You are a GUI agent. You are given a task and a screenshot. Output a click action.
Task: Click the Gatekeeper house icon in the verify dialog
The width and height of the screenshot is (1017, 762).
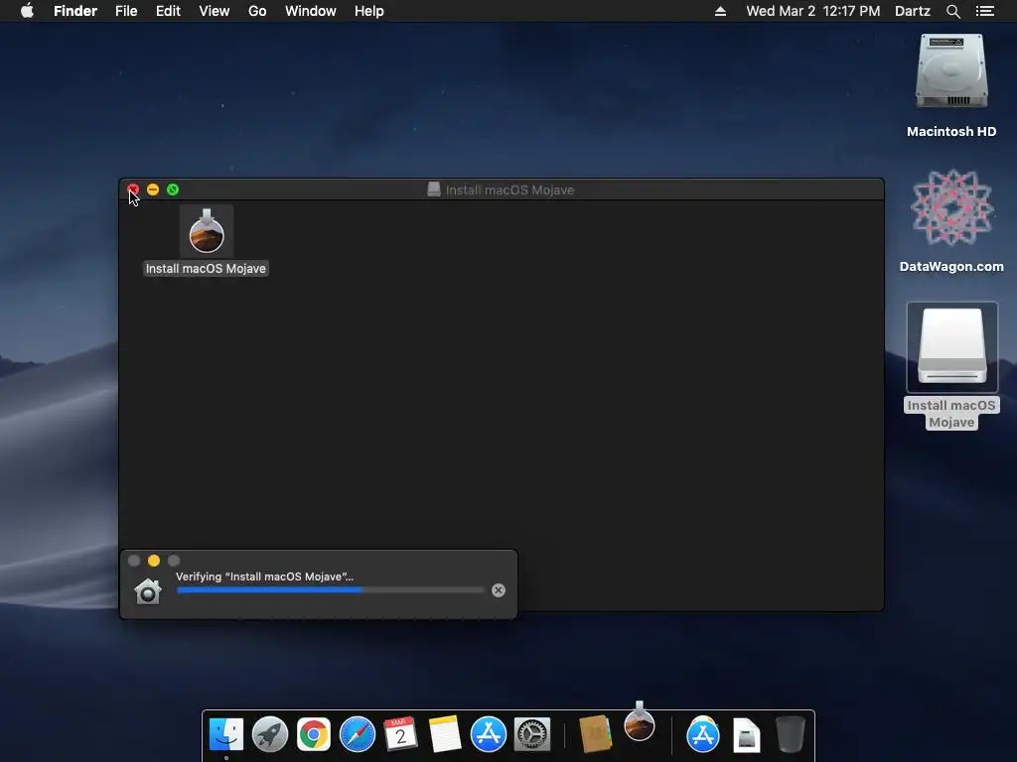coord(148,590)
